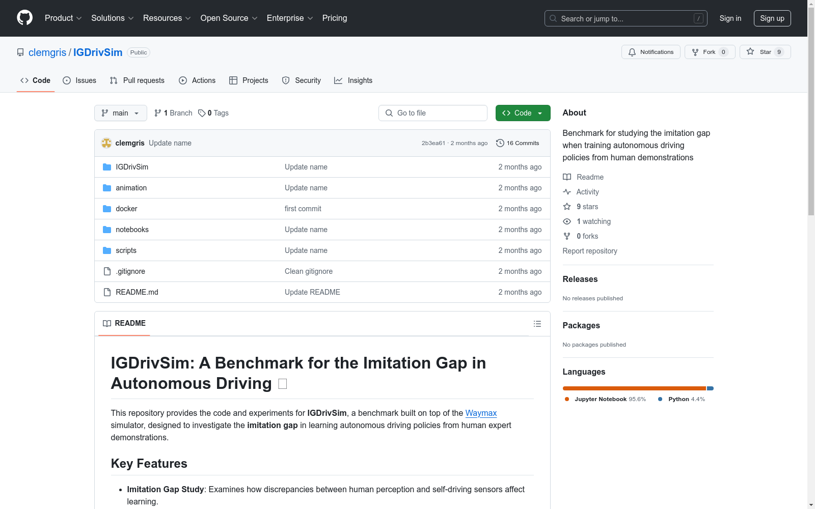
Task: Open the Waymax hyperlink in README
Action: 481,413
